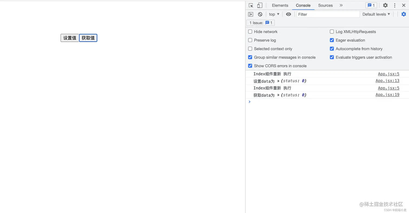Enable Hide network checkbox

250,32
